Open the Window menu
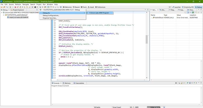The width and height of the screenshot is (203, 108). (x=50, y=4)
